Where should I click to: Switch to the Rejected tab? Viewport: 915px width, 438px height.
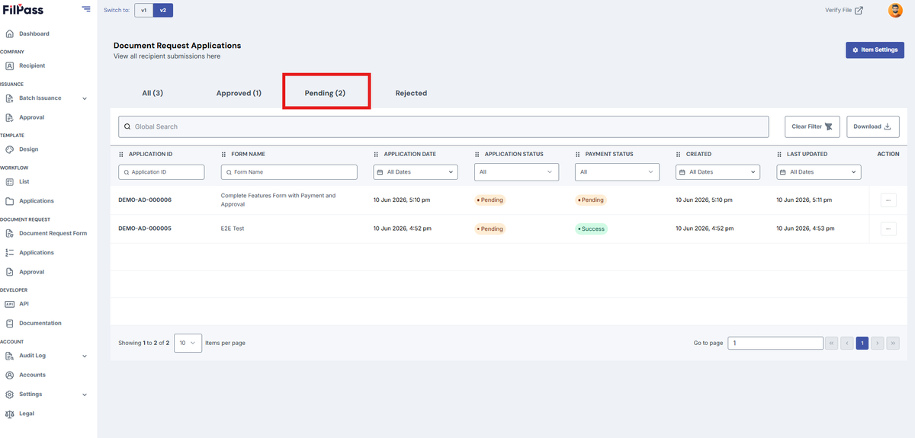point(411,93)
